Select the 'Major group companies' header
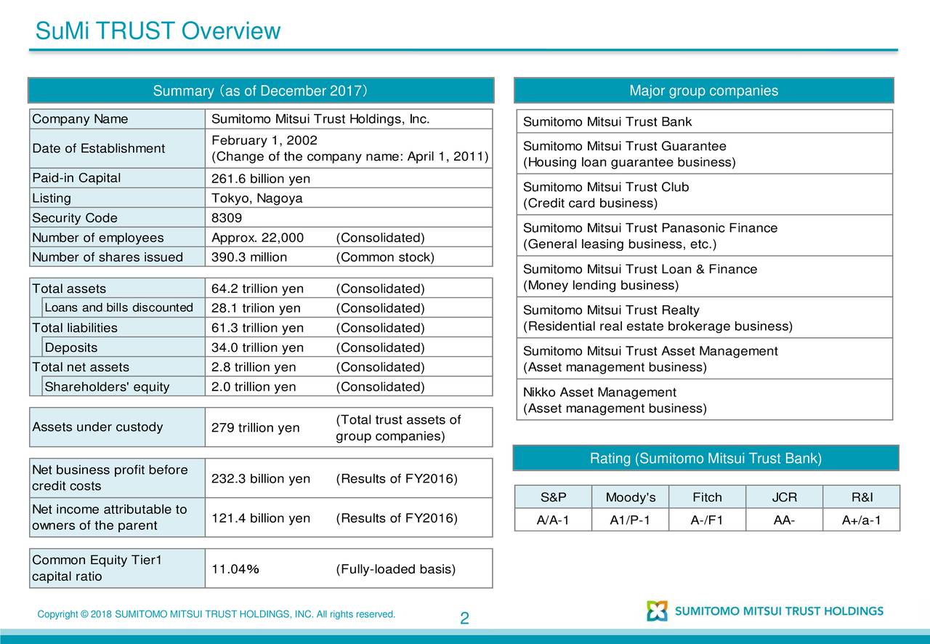Viewport: 930px width, 644px height. coord(703,91)
